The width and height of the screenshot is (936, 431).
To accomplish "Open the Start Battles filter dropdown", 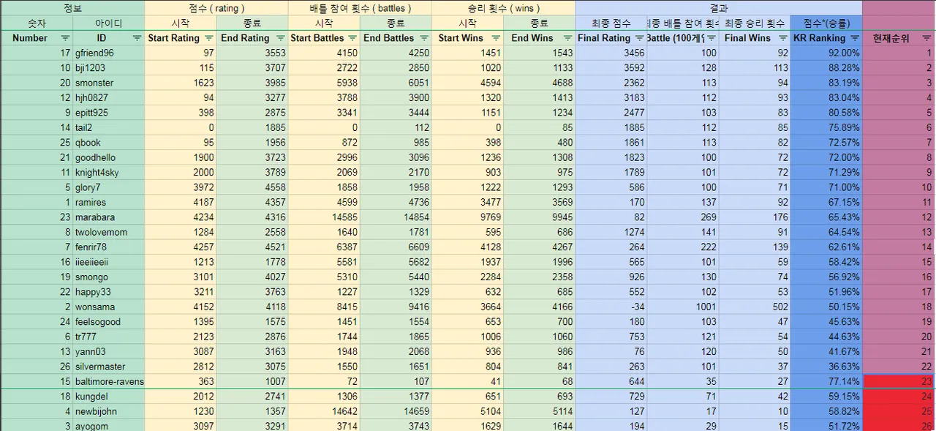I will (x=352, y=38).
